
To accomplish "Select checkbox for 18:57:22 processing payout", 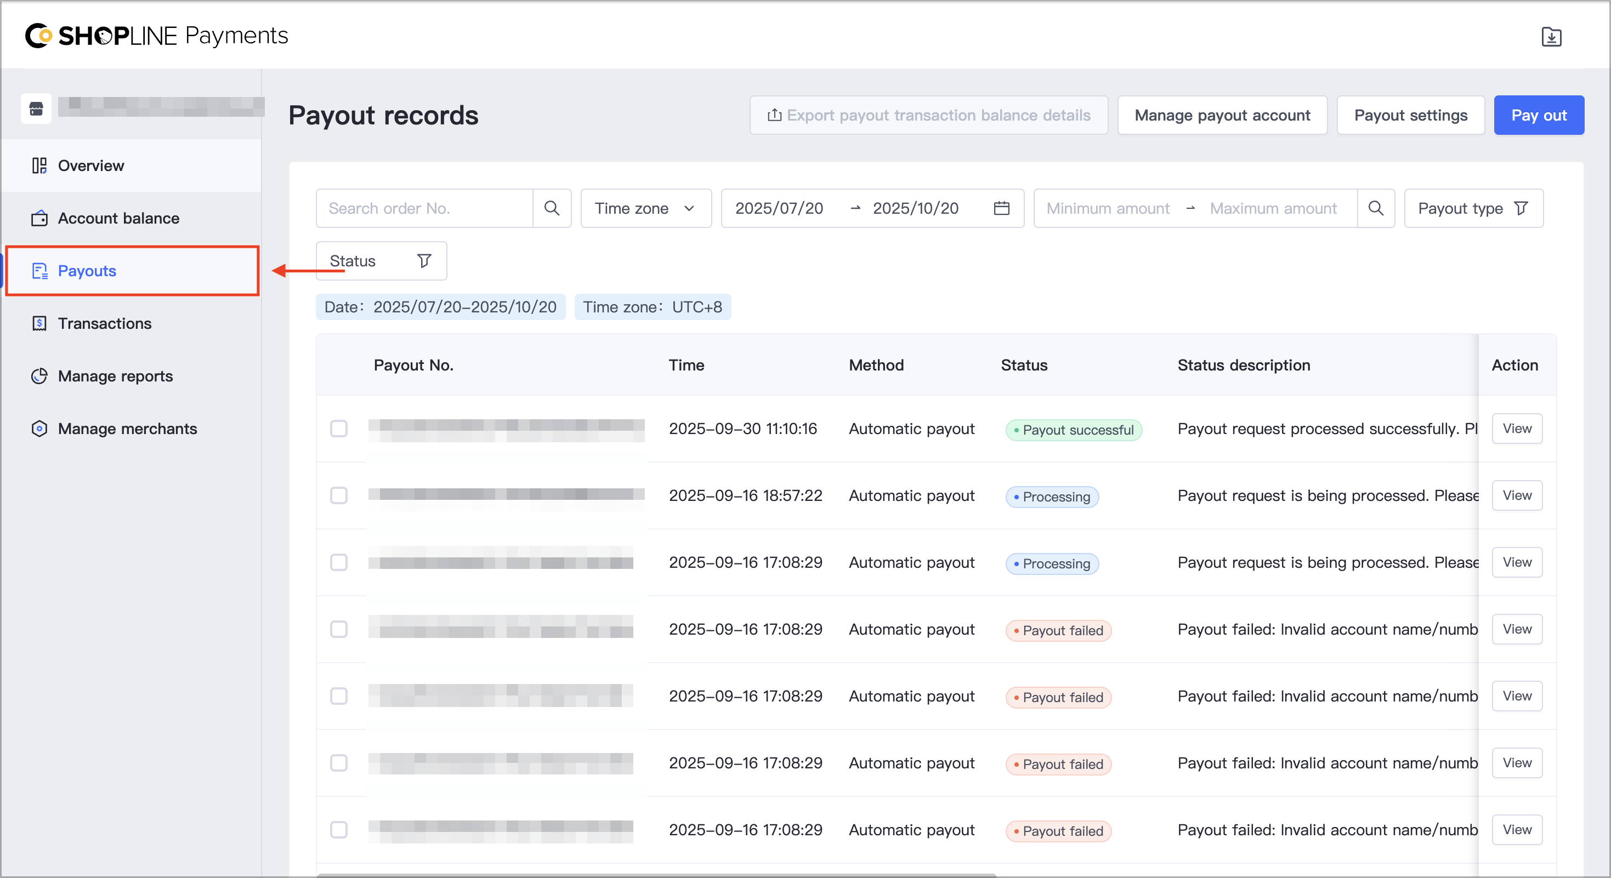I will pyautogui.click(x=339, y=495).
